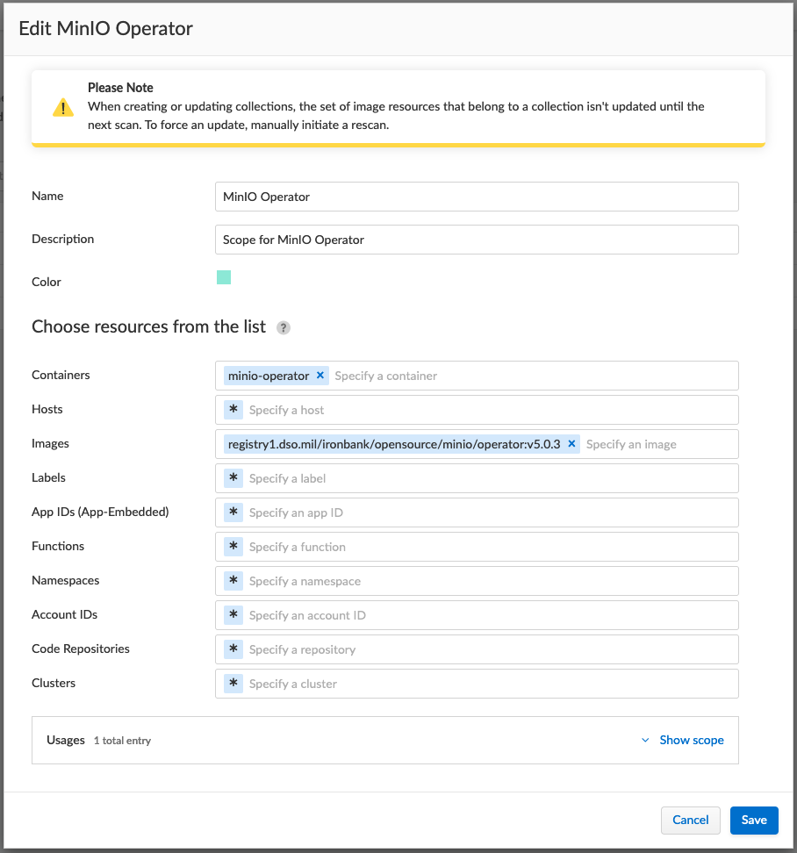Click the Name input field
The image size is (797, 853).
coord(476,197)
